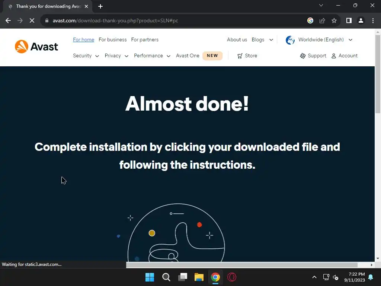Click the vertical scrollbar thumb
This screenshot has height=286, width=381.
(x=378, y=74)
